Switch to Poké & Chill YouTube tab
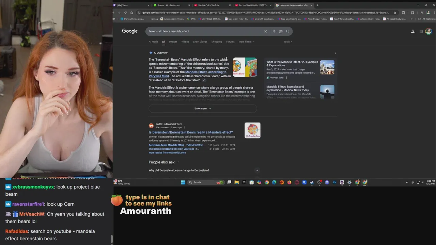 (x=212, y=5)
